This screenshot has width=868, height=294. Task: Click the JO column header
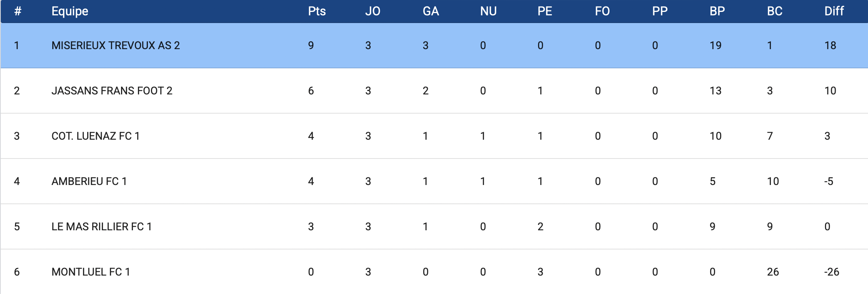click(373, 11)
